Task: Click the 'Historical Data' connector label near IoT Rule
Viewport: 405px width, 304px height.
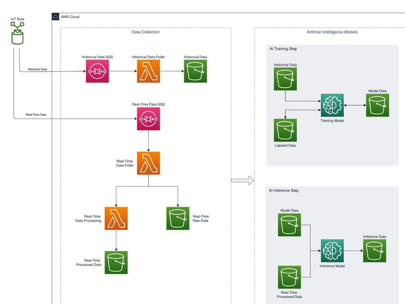Action: (37, 69)
